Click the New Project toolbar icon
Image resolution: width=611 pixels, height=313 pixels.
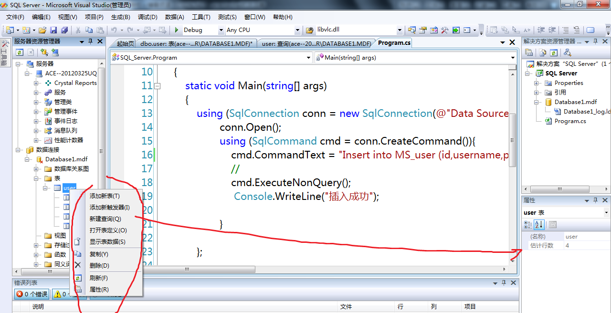click(x=10, y=30)
